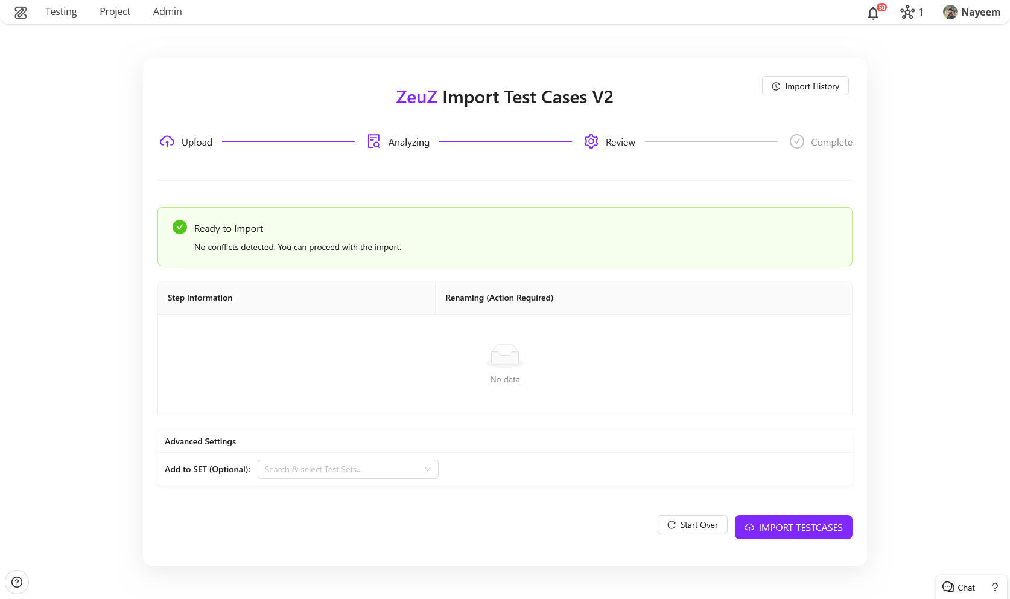Click the ZeuZ logo icon
This screenshot has height=599, width=1010.
[21, 12]
